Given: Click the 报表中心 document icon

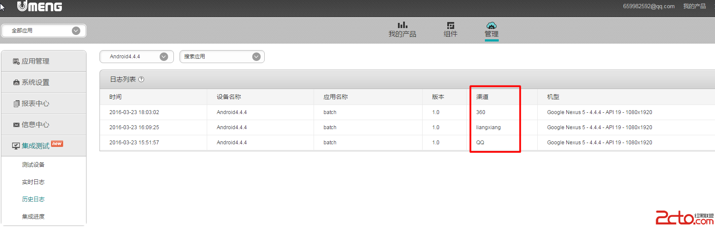Looking at the screenshot, I should pos(16,104).
